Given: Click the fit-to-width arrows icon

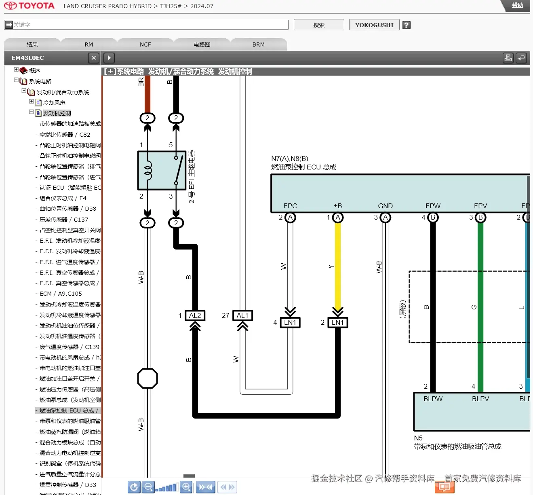Looking at the screenshot, I should (206, 487).
